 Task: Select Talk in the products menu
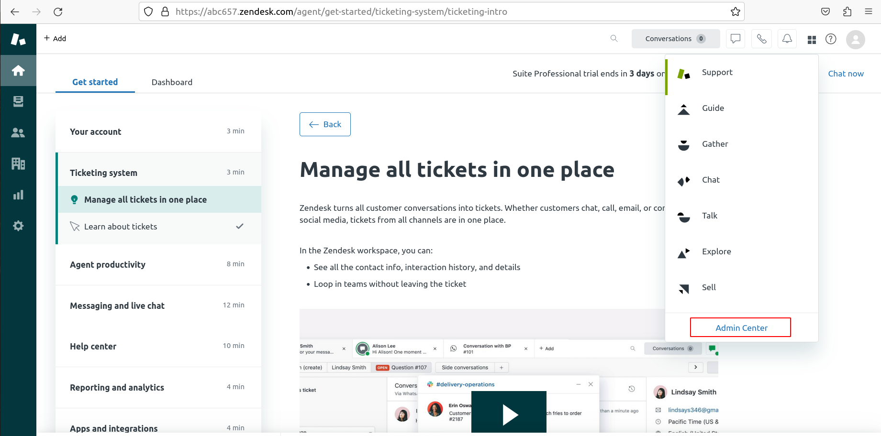click(742, 216)
